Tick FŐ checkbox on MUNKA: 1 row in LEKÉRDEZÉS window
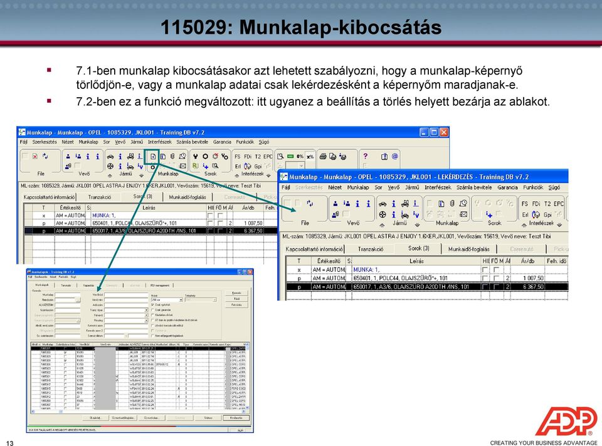Viewport: 602px width, 446px height. pyautogui.click(x=495, y=269)
